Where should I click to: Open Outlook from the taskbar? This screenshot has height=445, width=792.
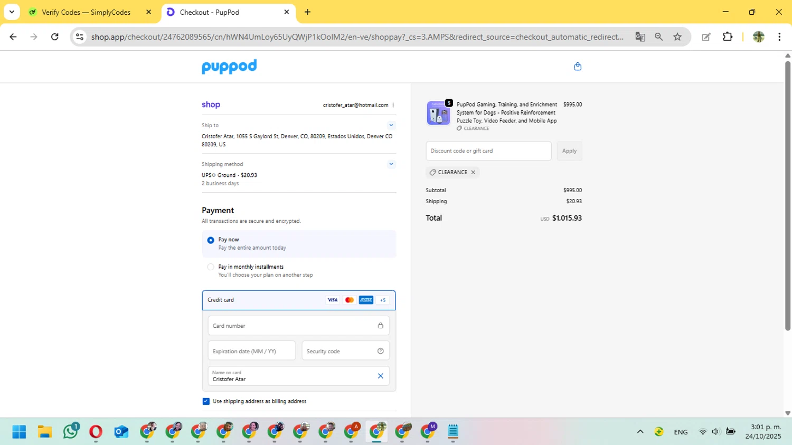121,432
